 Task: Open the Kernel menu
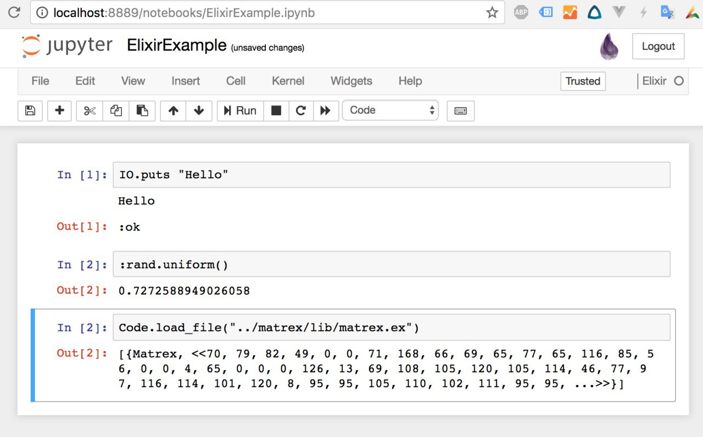[288, 81]
